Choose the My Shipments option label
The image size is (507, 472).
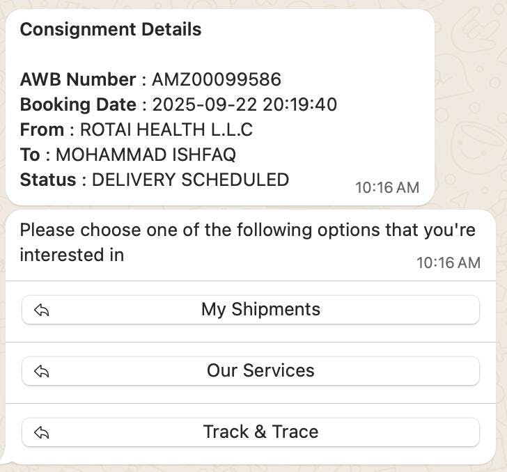point(260,310)
